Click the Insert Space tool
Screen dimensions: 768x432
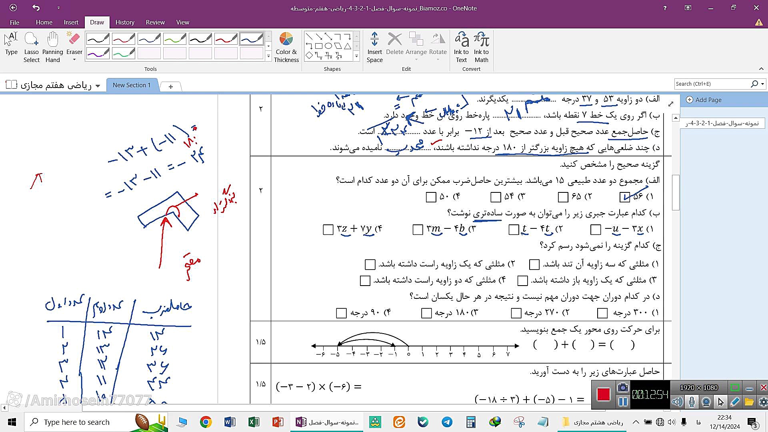374,47
